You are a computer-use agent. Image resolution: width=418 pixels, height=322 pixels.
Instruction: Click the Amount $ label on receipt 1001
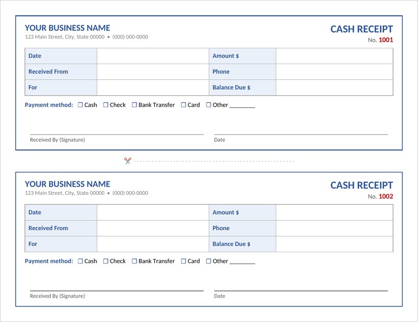click(x=226, y=56)
